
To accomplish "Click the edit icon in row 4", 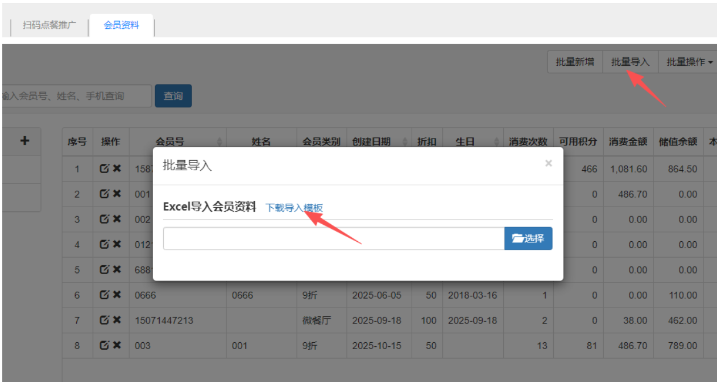I will (x=105, y=245).
